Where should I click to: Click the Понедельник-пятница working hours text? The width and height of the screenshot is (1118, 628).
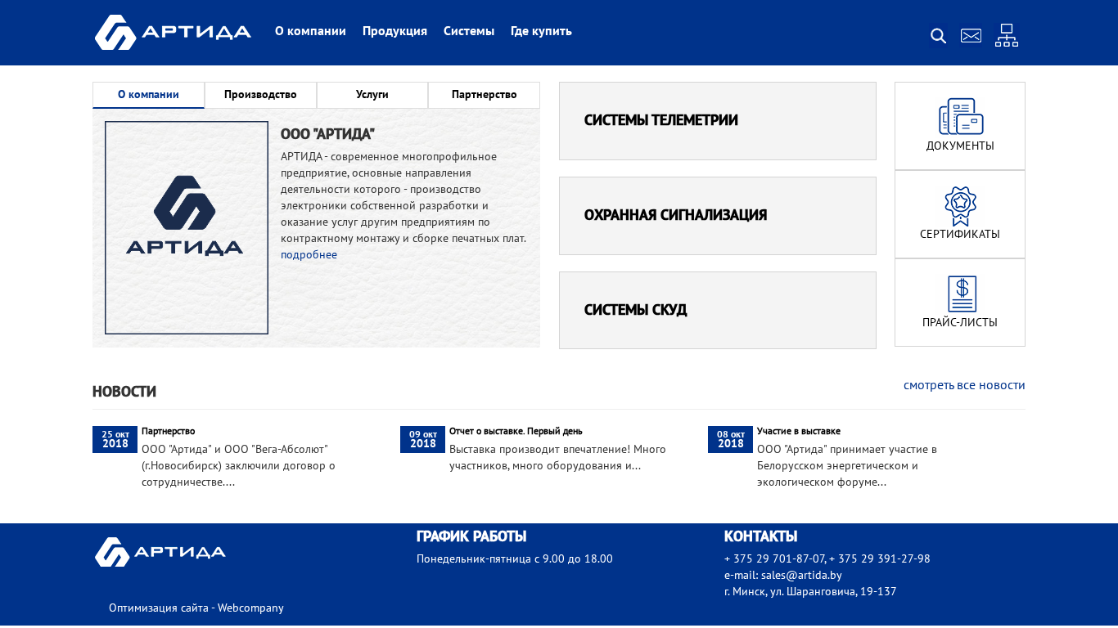515,558
